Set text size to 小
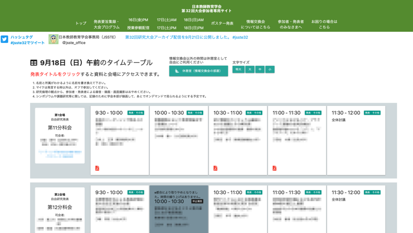This screenshot has width=413, height=233. point(270,69)
